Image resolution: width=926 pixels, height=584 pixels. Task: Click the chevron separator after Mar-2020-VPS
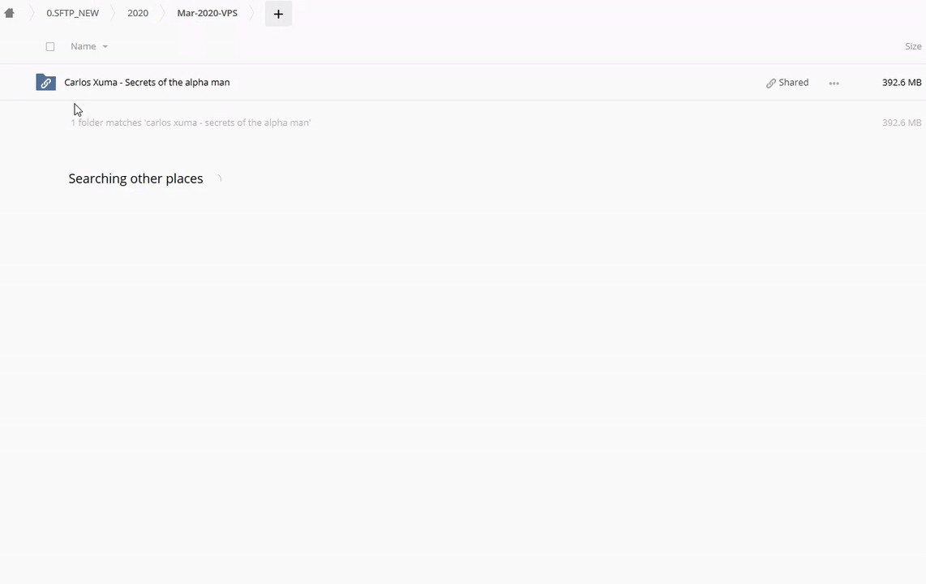(252, 14)
